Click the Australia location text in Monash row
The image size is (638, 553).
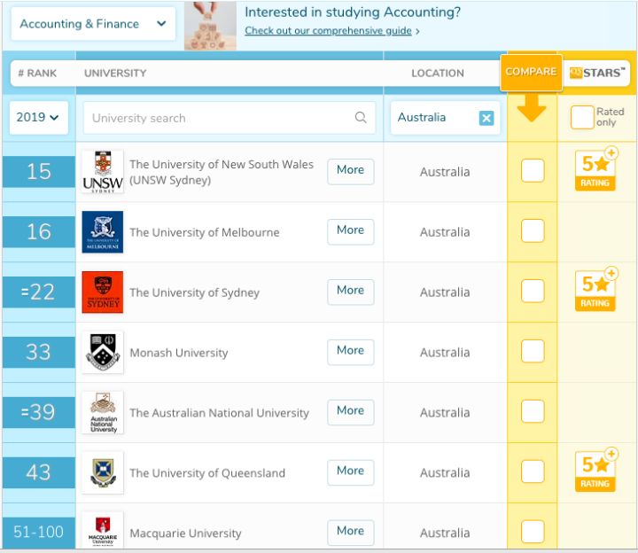click(x=445, y=353)
